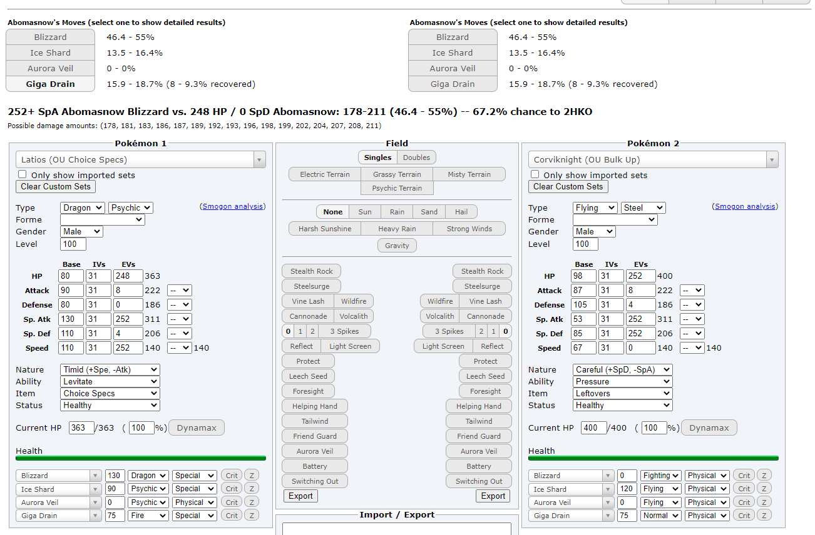Toggle Aurora Veil on Pokémon 1 side
815x535 pixels.
click(x=315, y=451)
